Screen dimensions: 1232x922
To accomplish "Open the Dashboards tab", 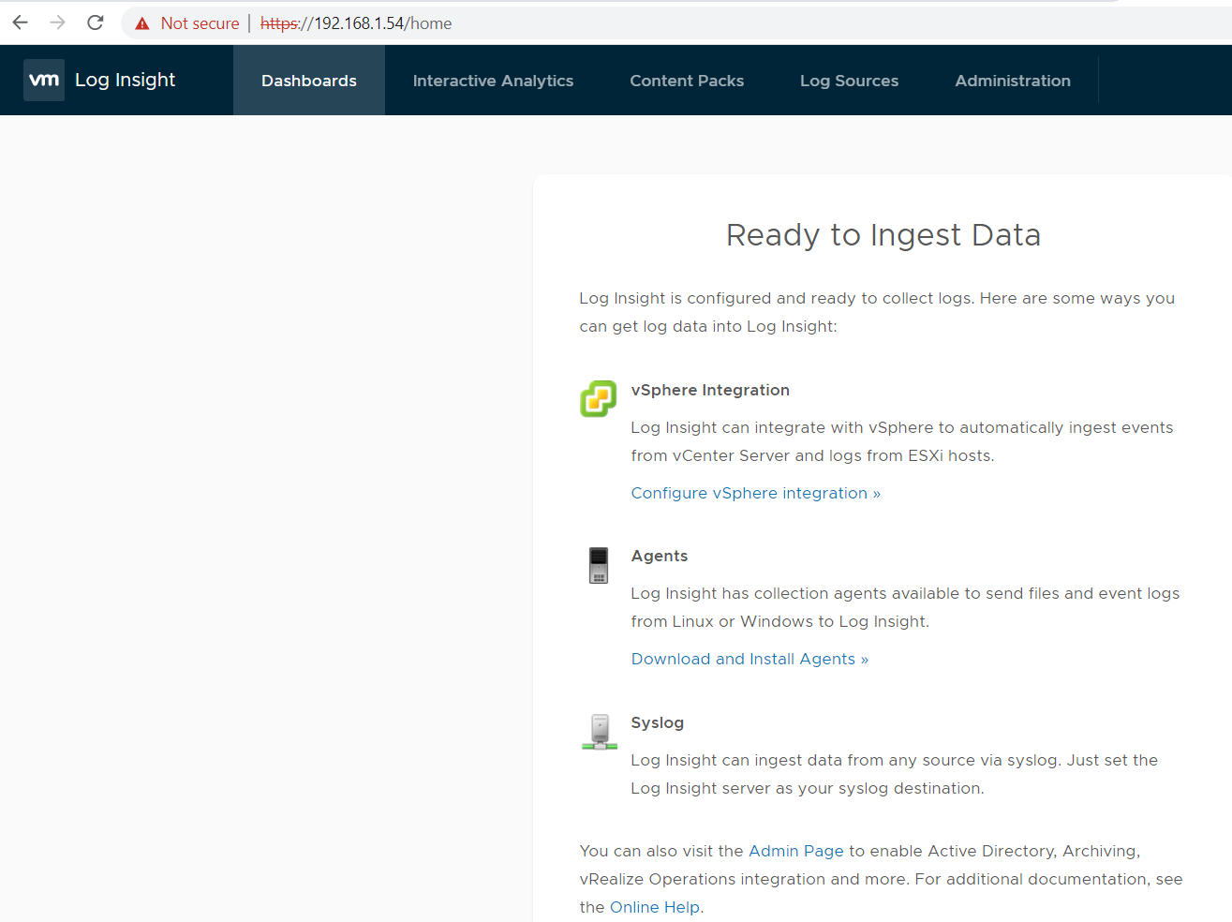I will pyautogui.click(x=309, y=81).
